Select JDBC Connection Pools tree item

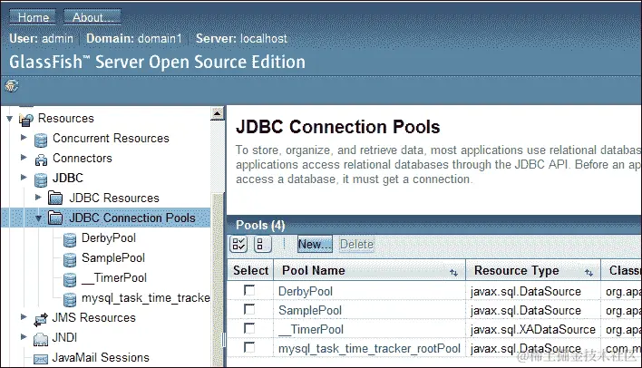(x=131, y=218)
